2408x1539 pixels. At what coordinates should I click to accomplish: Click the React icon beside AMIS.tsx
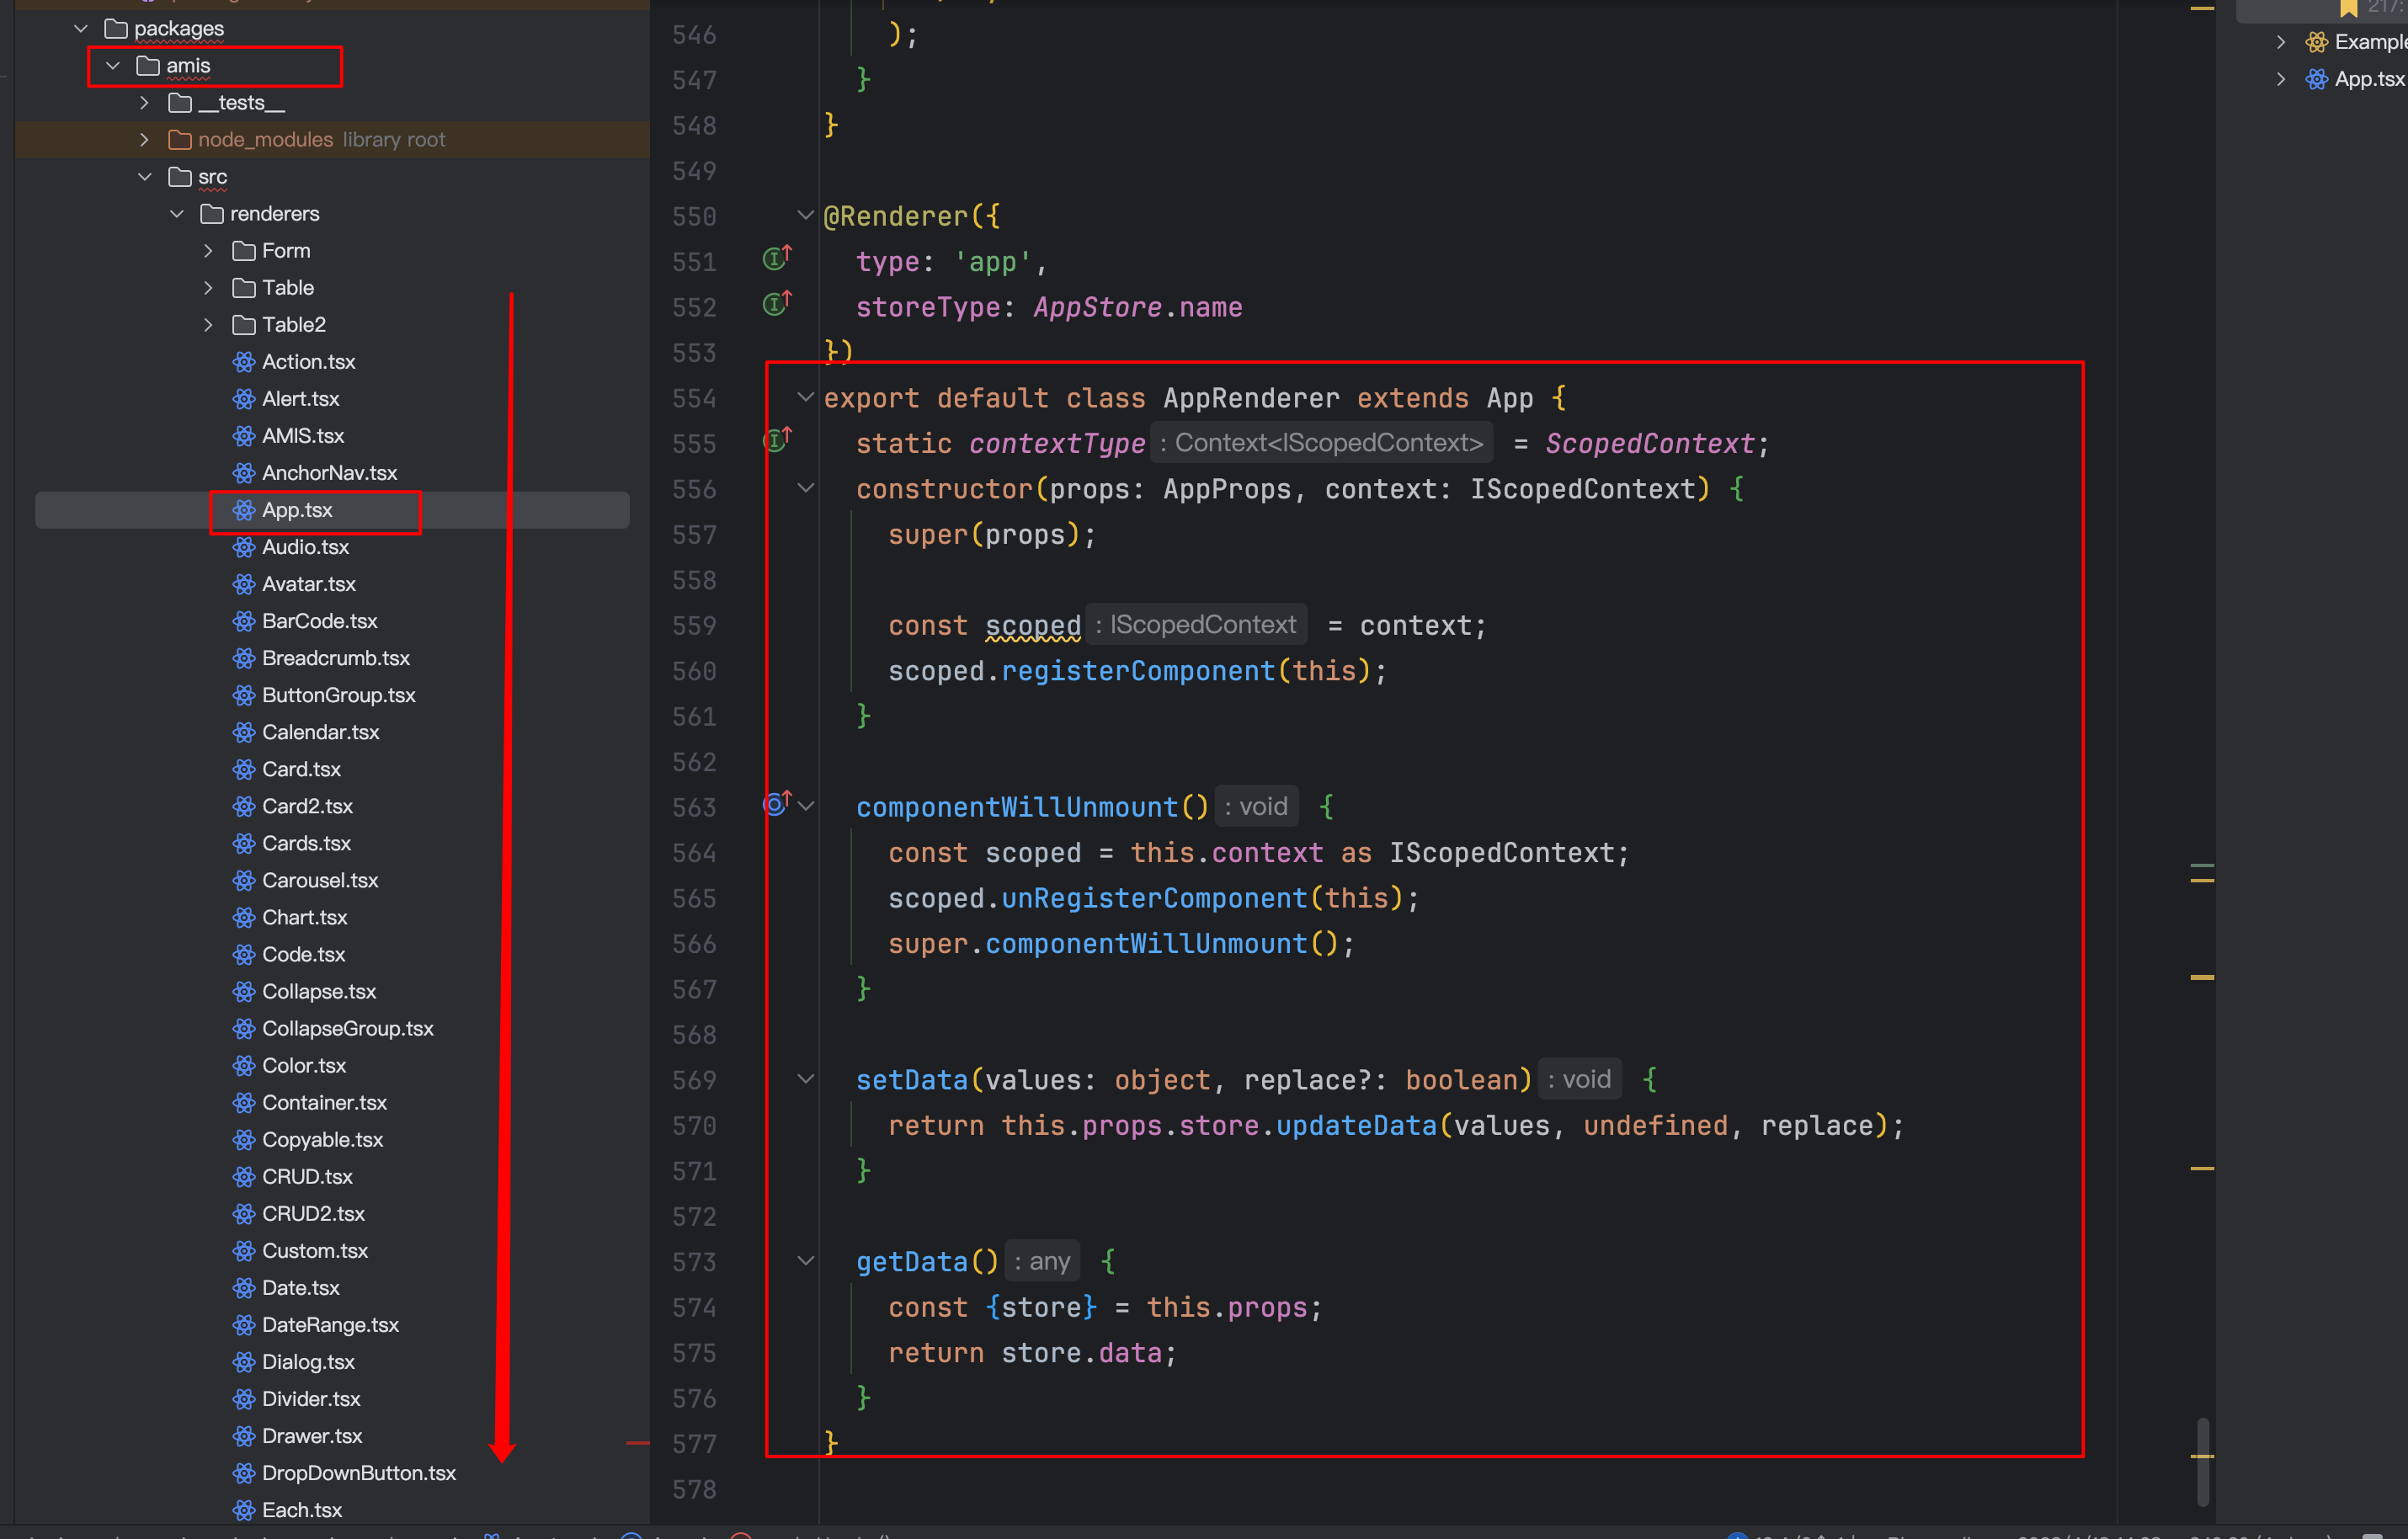click(x=244, y=436)
